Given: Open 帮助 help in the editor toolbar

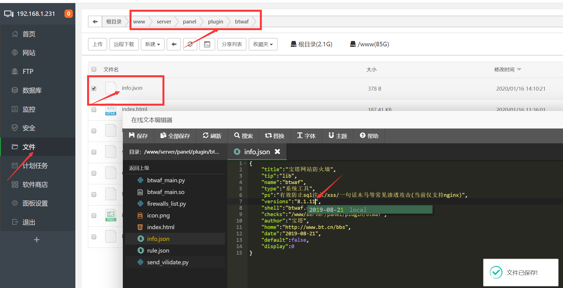Looking at the screenshot, I should click(x=369, y=136).
